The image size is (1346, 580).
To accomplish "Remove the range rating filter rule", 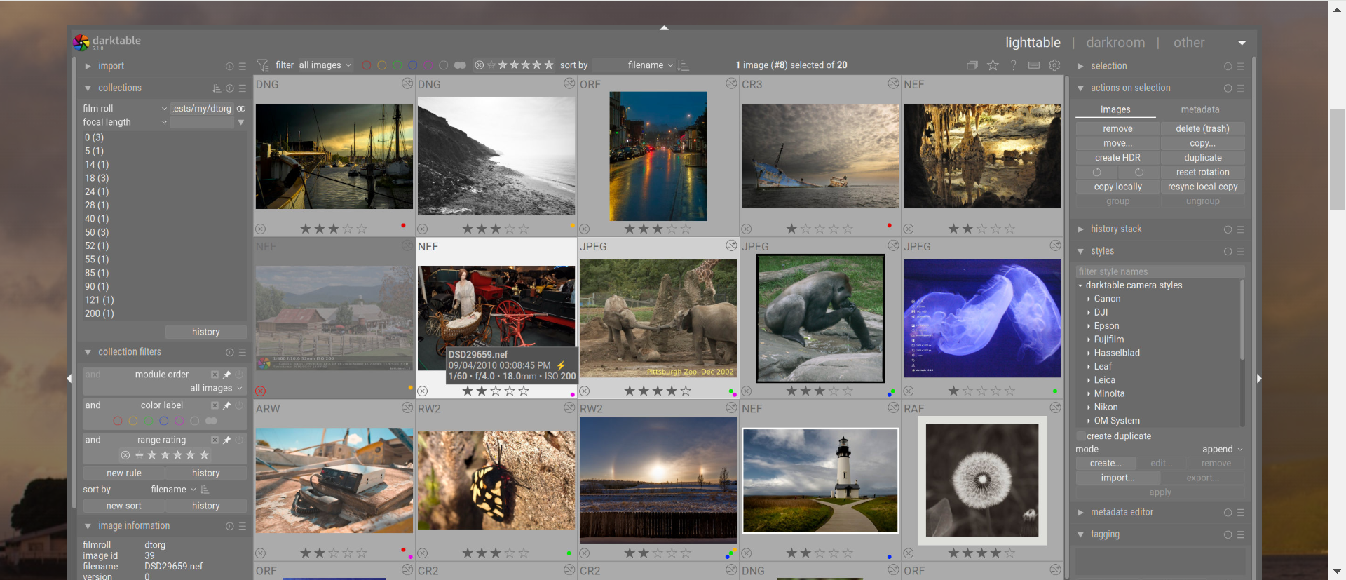I will [x=215, y=440].
